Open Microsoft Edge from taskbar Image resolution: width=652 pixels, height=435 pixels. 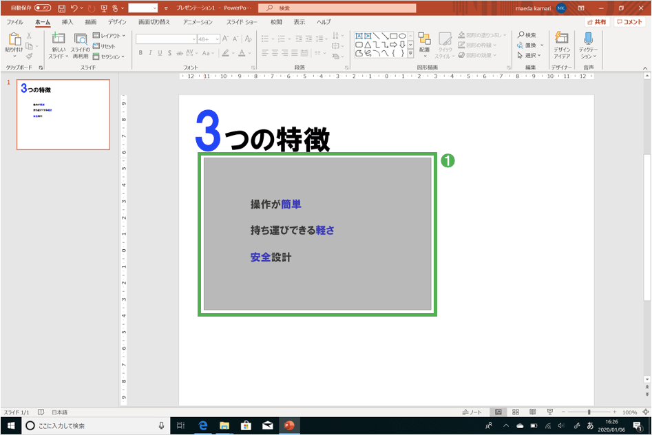tap(203, 425)
